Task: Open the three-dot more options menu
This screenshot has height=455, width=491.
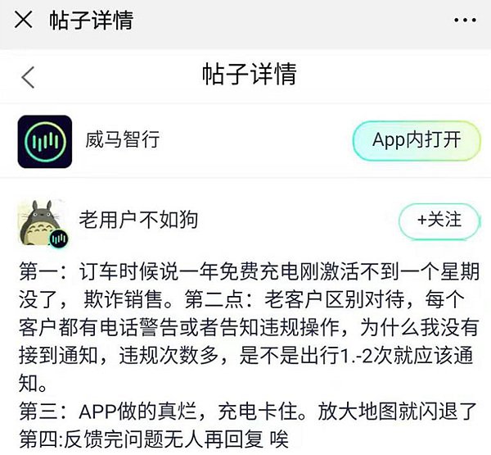Action: [x=465, y=20]
